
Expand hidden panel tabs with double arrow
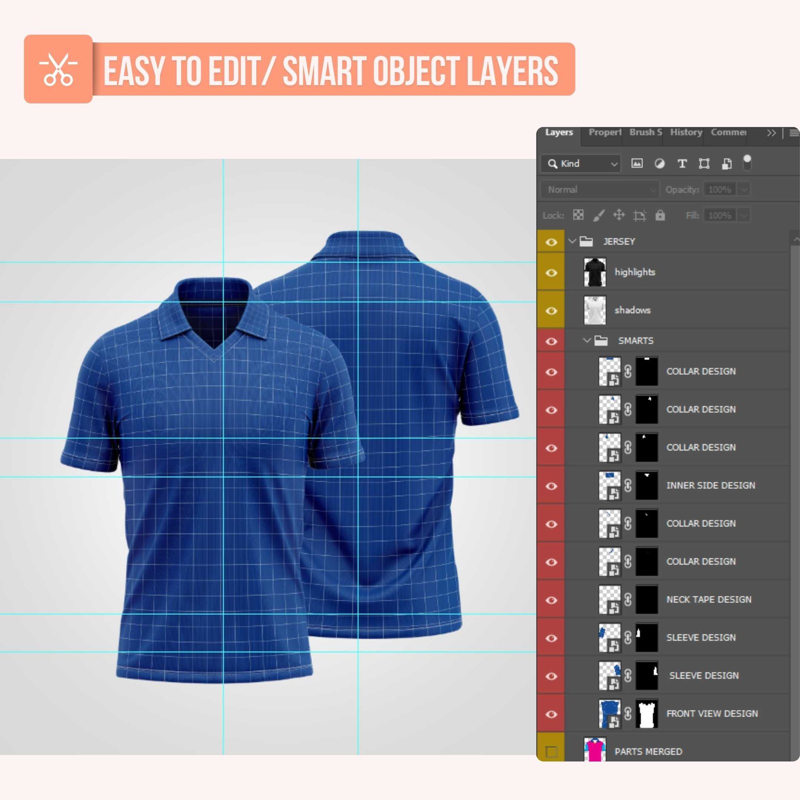pyautogui.click(x=771, y=133)
